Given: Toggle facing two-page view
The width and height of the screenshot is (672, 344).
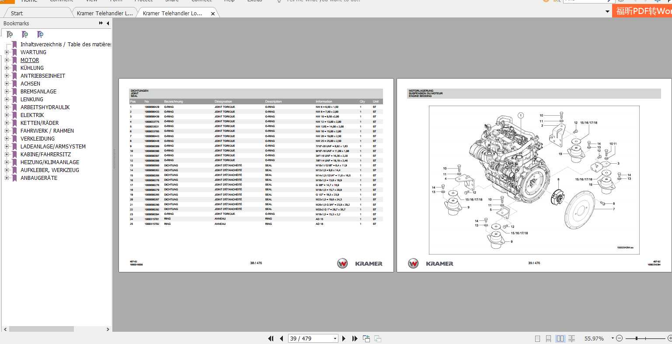Looking at the screenshot, I should click(560, 338).
